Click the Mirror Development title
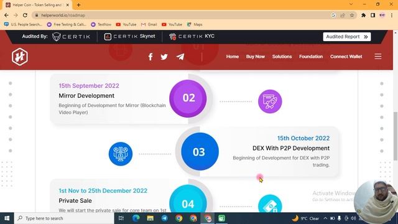 click(86, 96)
